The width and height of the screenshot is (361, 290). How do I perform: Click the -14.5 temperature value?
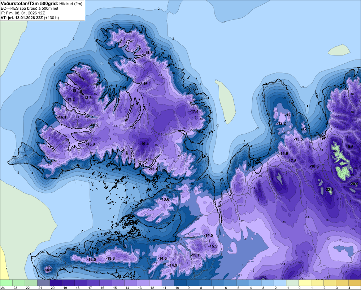[x=208, y=235]
